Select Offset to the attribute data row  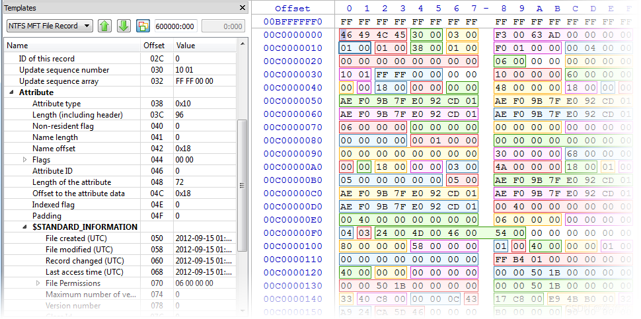(120, 194)
